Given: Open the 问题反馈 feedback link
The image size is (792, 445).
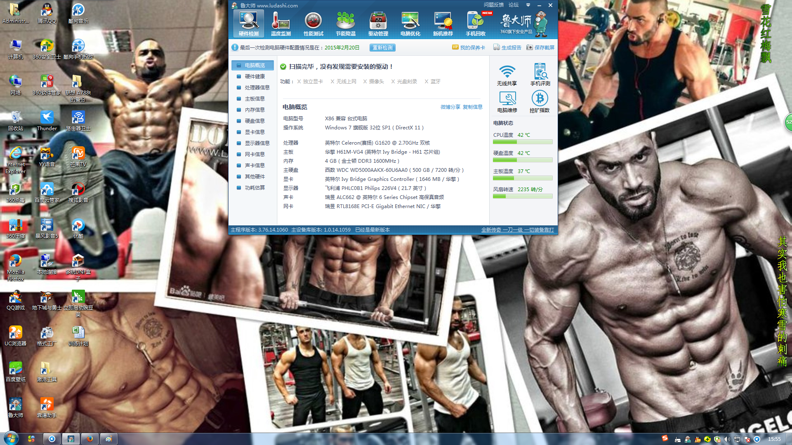Looking at the screenshot, I should pos(494,5).
